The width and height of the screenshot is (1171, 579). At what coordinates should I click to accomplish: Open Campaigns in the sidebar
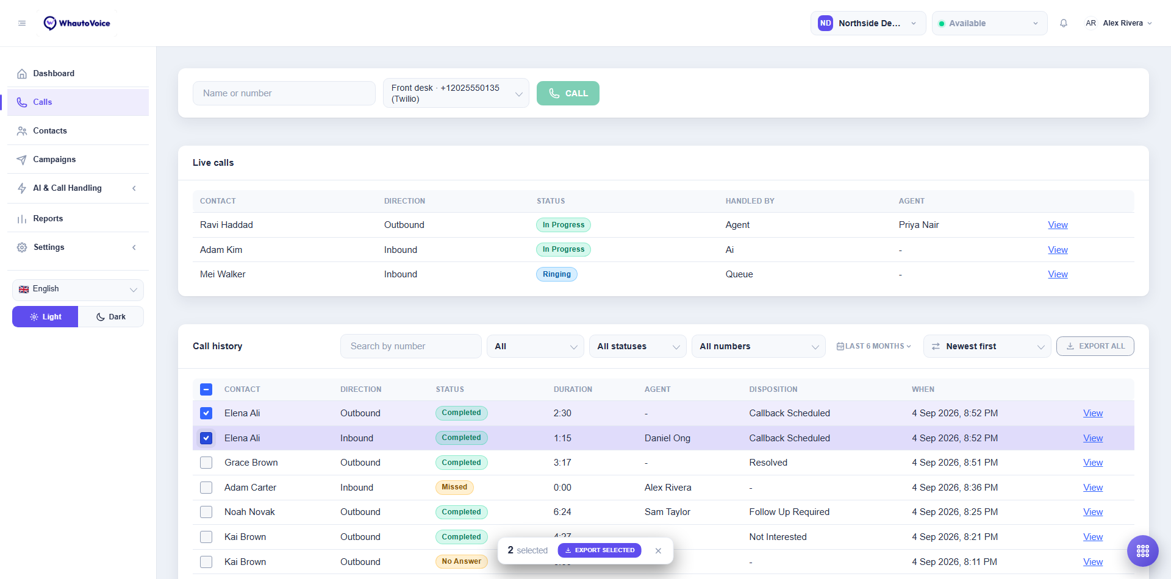point(78,160)
